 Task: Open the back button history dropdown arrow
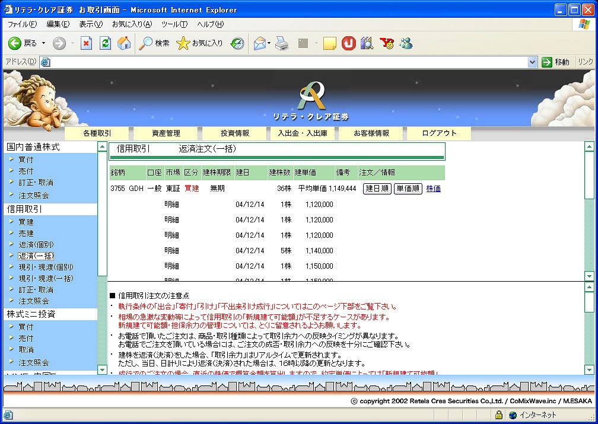(x=43, y=43)
